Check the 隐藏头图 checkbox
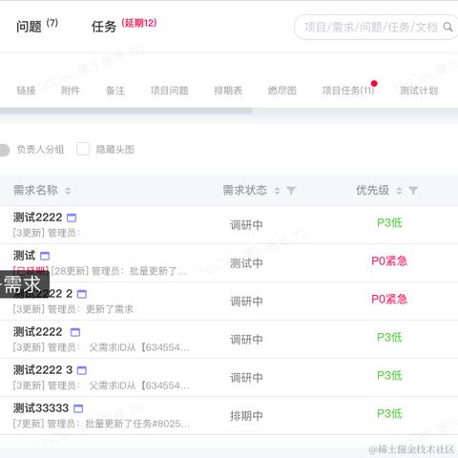 [83, 149]
